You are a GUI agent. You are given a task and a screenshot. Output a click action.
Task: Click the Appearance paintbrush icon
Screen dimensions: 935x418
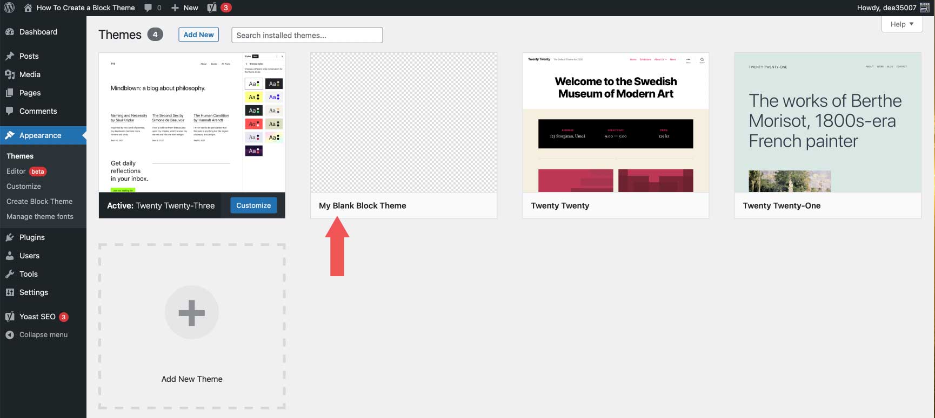tap(10, 135)
